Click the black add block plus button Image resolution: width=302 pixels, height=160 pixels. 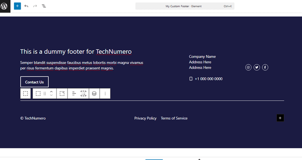tap(280, 118)
